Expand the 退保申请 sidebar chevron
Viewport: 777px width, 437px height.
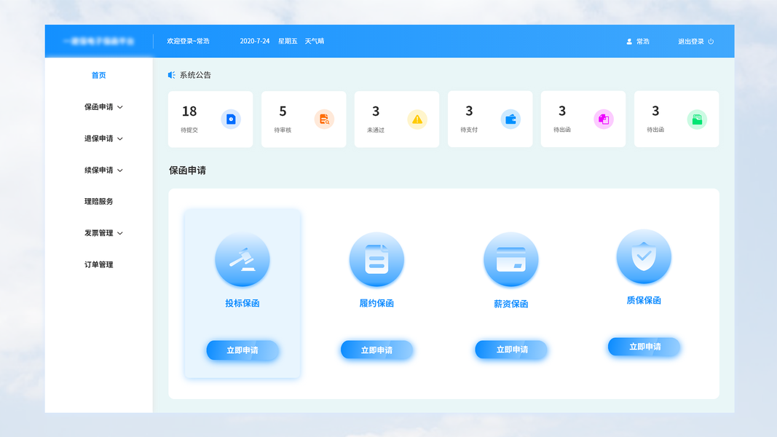point(120,138)
